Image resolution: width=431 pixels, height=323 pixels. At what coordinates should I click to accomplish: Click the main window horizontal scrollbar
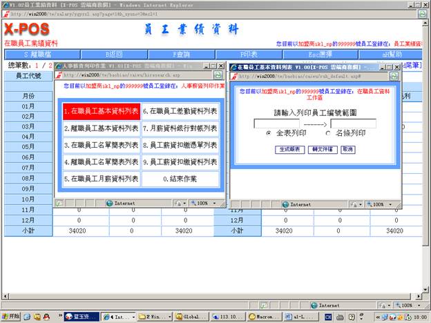coord(207,295)
